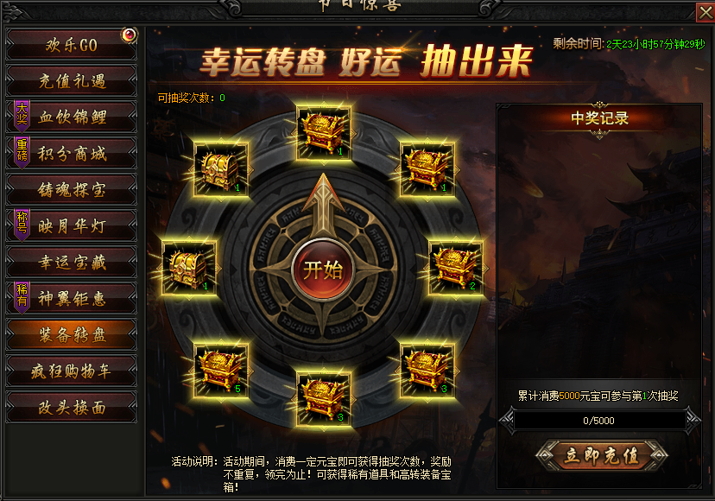Select the lower-left chest labeled 5

221,371
